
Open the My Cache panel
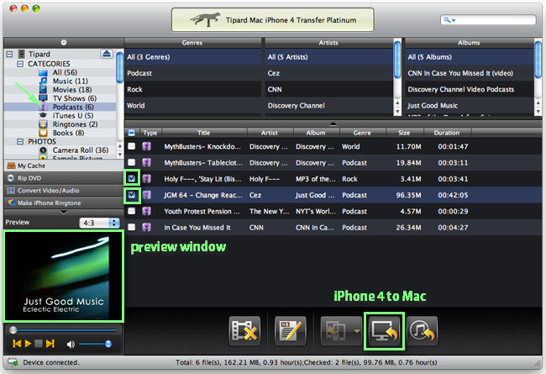point(63,166)
